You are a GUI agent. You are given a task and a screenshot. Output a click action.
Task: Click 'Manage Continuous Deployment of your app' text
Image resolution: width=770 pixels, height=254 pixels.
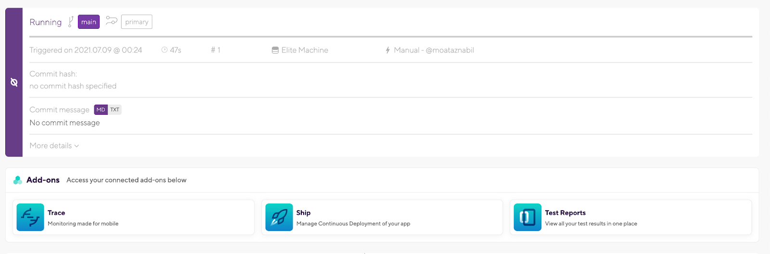353,224
